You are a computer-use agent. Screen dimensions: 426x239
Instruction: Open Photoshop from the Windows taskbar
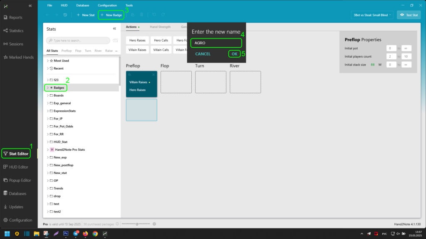point(65,234)
